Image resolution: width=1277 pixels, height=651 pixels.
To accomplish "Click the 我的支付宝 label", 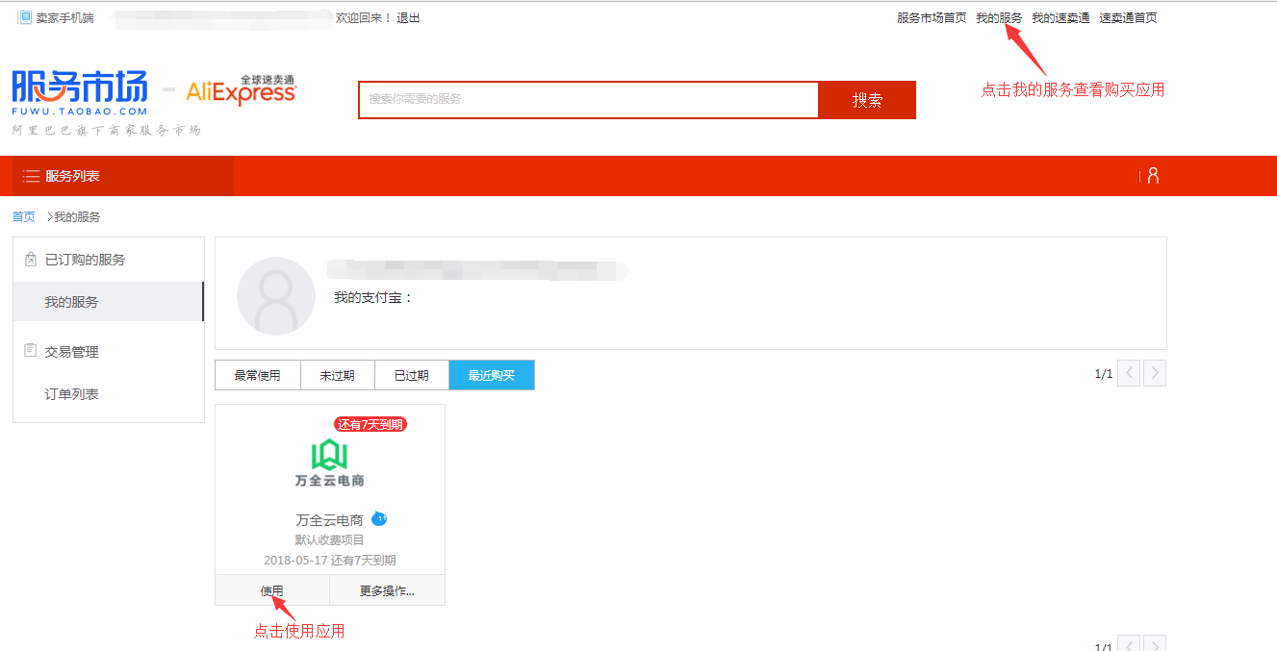I will click(373, 298).
